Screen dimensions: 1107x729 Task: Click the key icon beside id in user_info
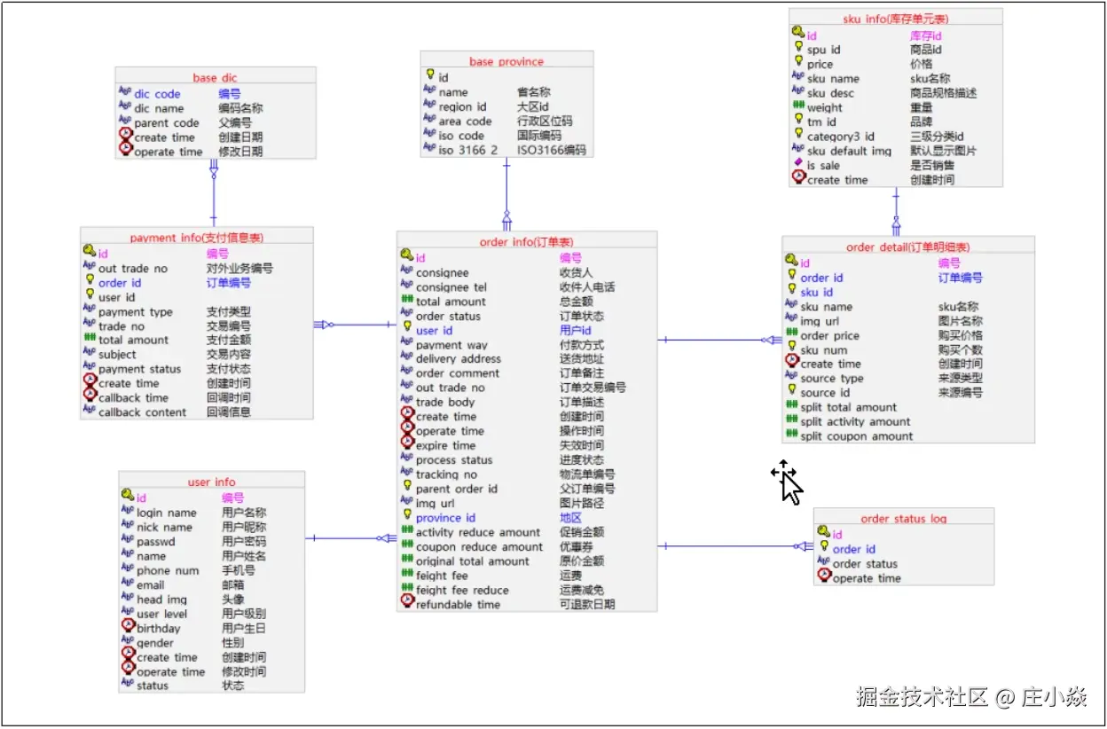[128, 497]
